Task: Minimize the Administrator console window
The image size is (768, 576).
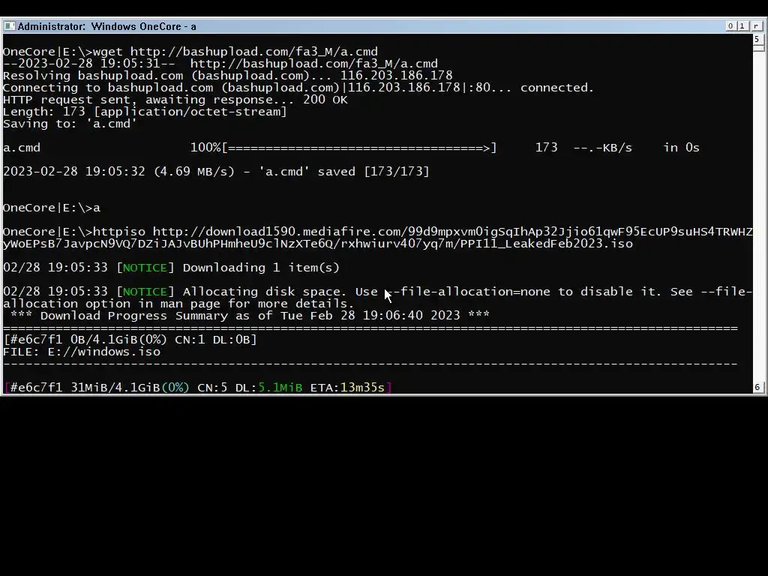Action: 730,26
